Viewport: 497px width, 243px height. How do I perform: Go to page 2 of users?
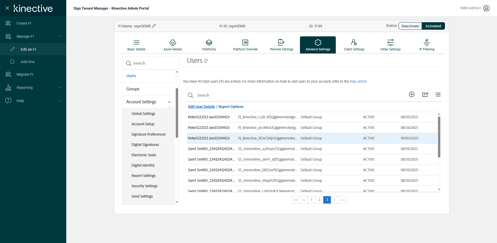(319, 200)
